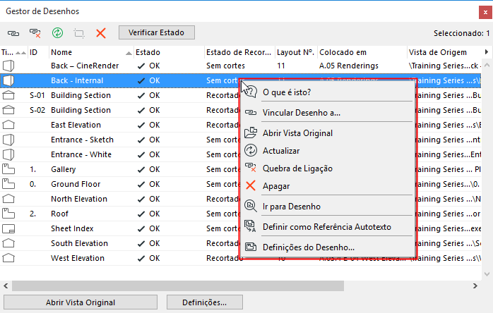This screenshot has height=313, width=493.
Task: Click the header right-scroll arrow after Vista de Origem
Action: pyautogui.click(x=487, y=52)
